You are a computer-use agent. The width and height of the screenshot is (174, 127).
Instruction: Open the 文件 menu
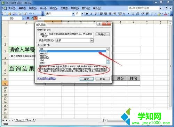point(12,8)
